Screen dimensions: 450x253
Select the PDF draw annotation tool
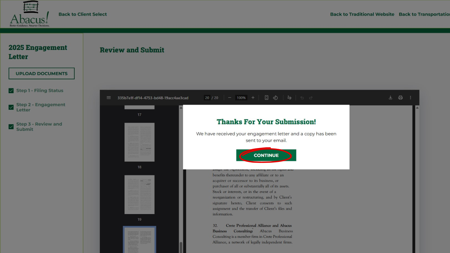289,98
